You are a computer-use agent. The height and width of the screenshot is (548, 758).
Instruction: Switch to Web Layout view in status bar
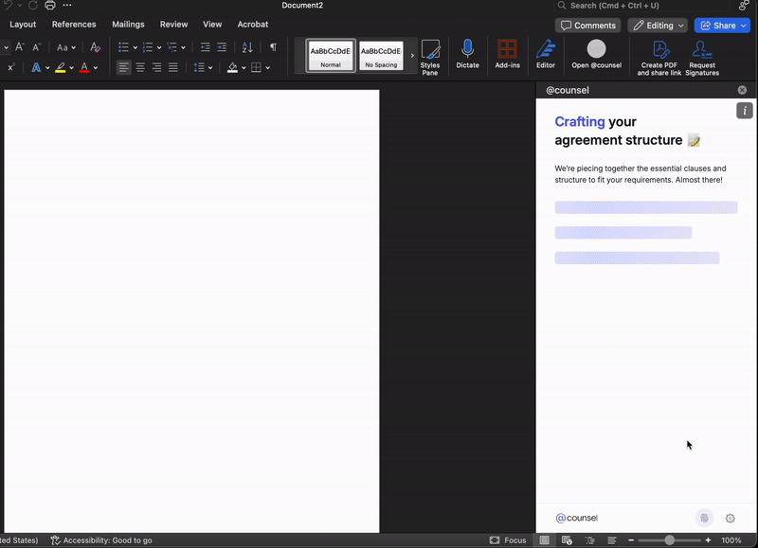pyautogui.click(x=567, y=540)
